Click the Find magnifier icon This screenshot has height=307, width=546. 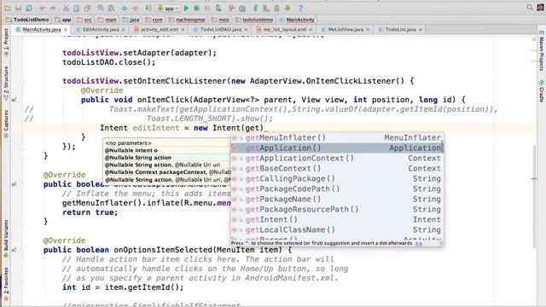coord(101,8)
